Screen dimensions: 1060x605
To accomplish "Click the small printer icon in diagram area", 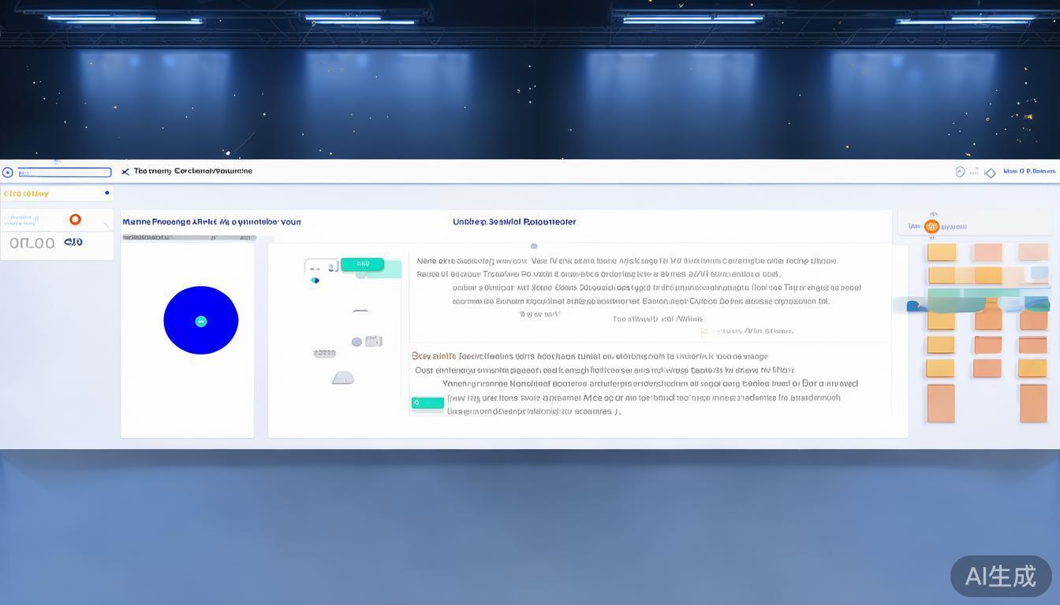I will [x=373, y=340].
